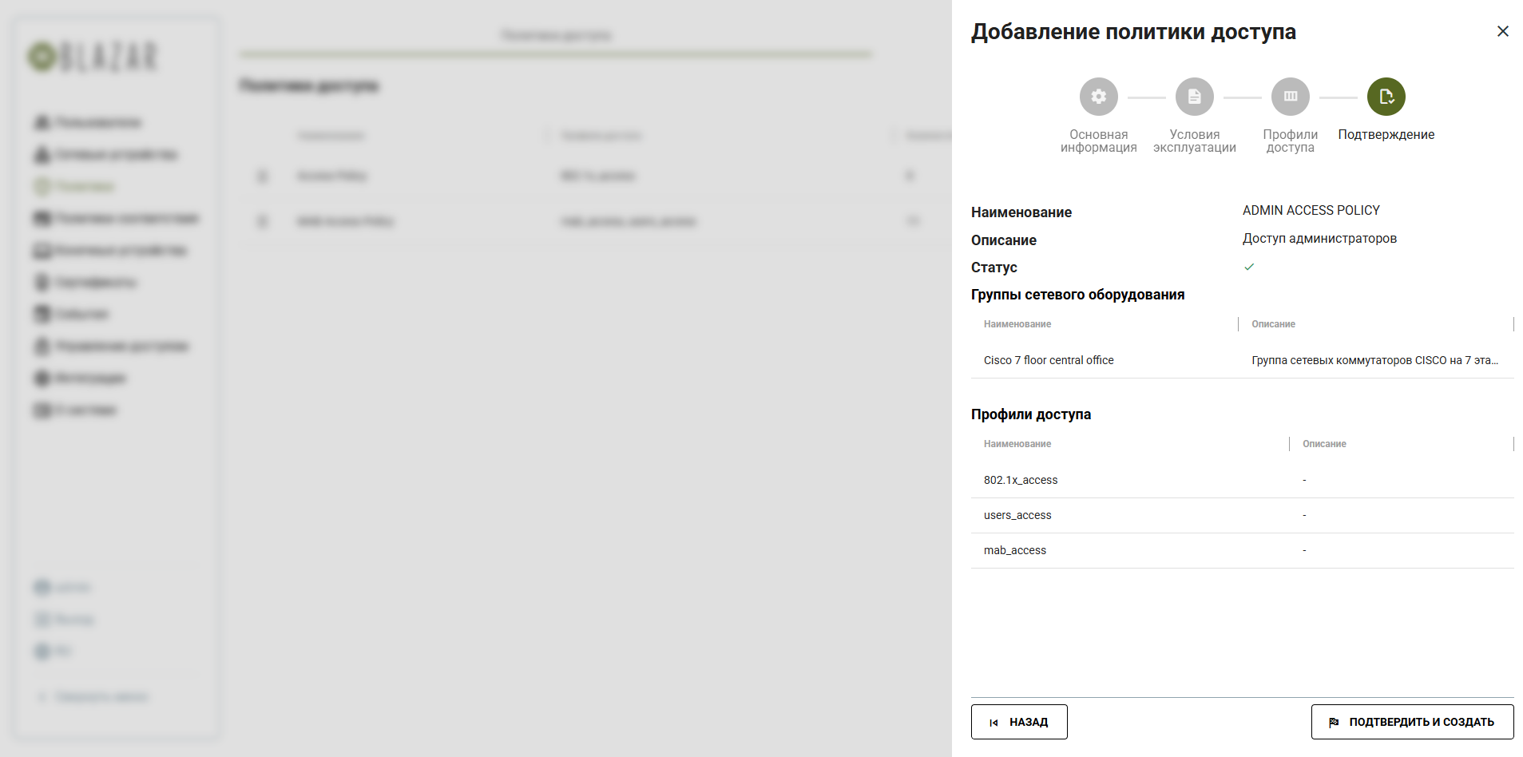Screen dimensions: 1523x757
Task: Click the Группа сетевых коммутаторов CISCO description cell
Action: click(x=1375, y=360)
